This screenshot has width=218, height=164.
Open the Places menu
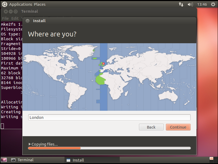(x=40, y=4)
